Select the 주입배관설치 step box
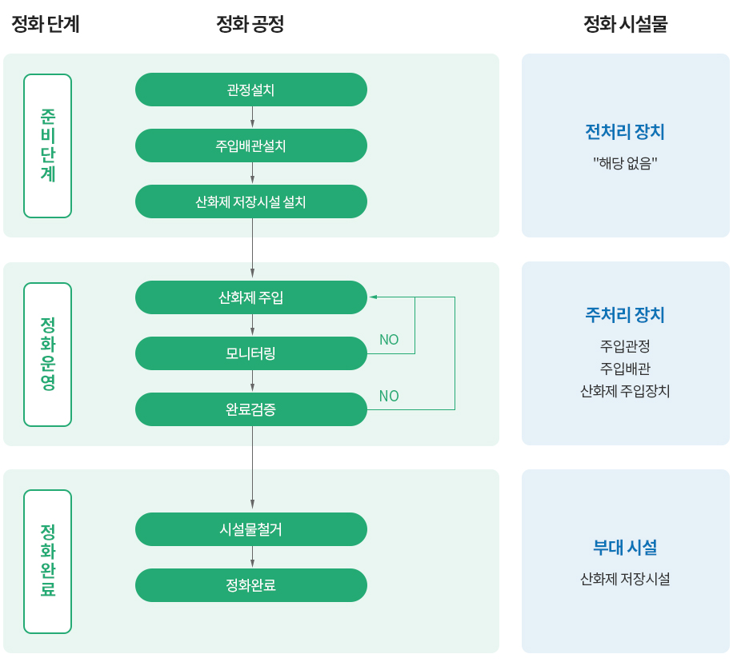The width and height of the screenshot is (733, 670). tap(251, 146)
